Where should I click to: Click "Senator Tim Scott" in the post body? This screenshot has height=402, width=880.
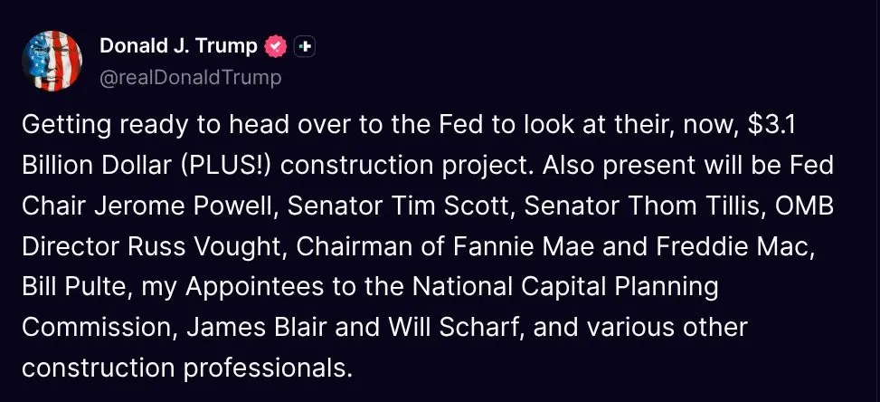pos(401,206)
